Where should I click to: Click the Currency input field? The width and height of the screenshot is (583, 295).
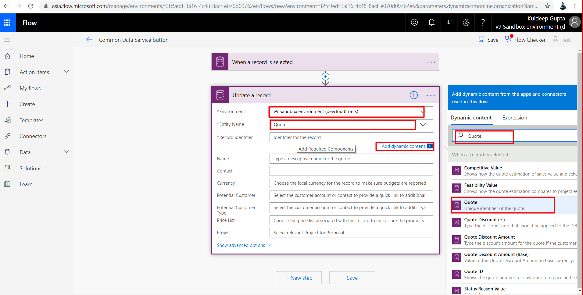[351, 183]
